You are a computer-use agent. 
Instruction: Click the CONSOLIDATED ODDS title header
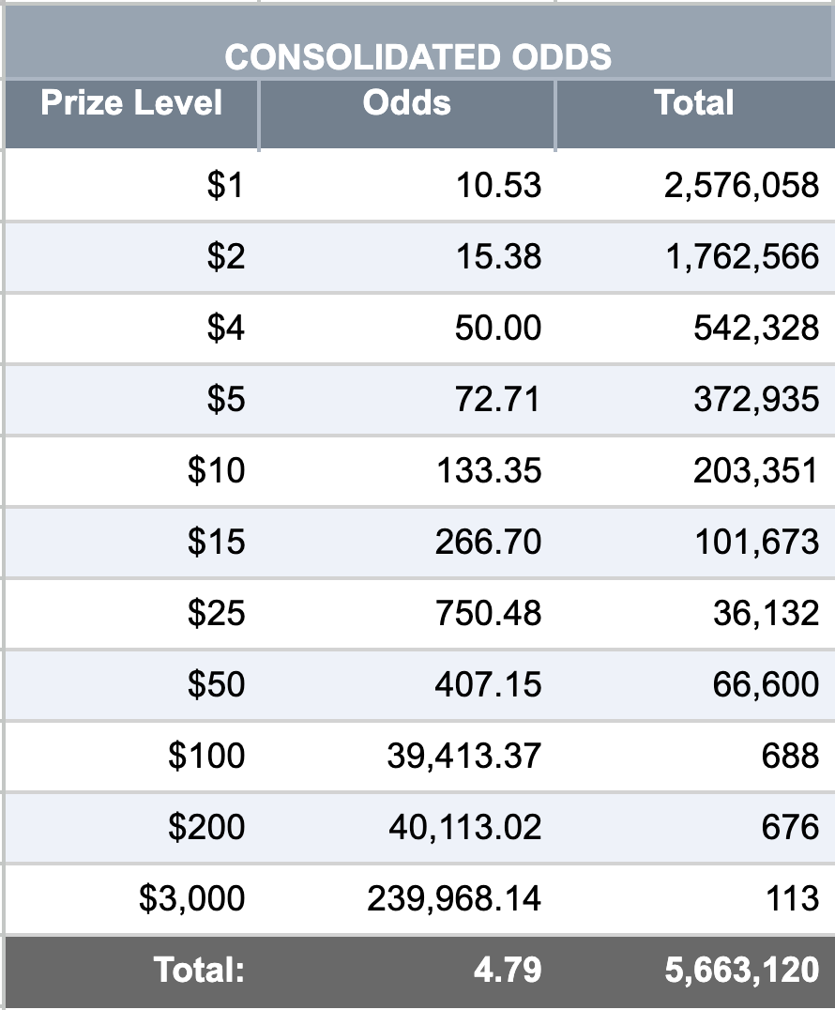(x=418, y=42)
